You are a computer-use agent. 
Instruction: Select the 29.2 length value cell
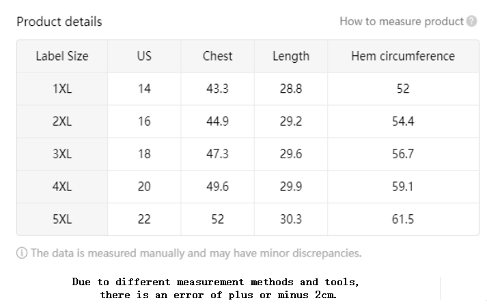(x=291, y=121)
